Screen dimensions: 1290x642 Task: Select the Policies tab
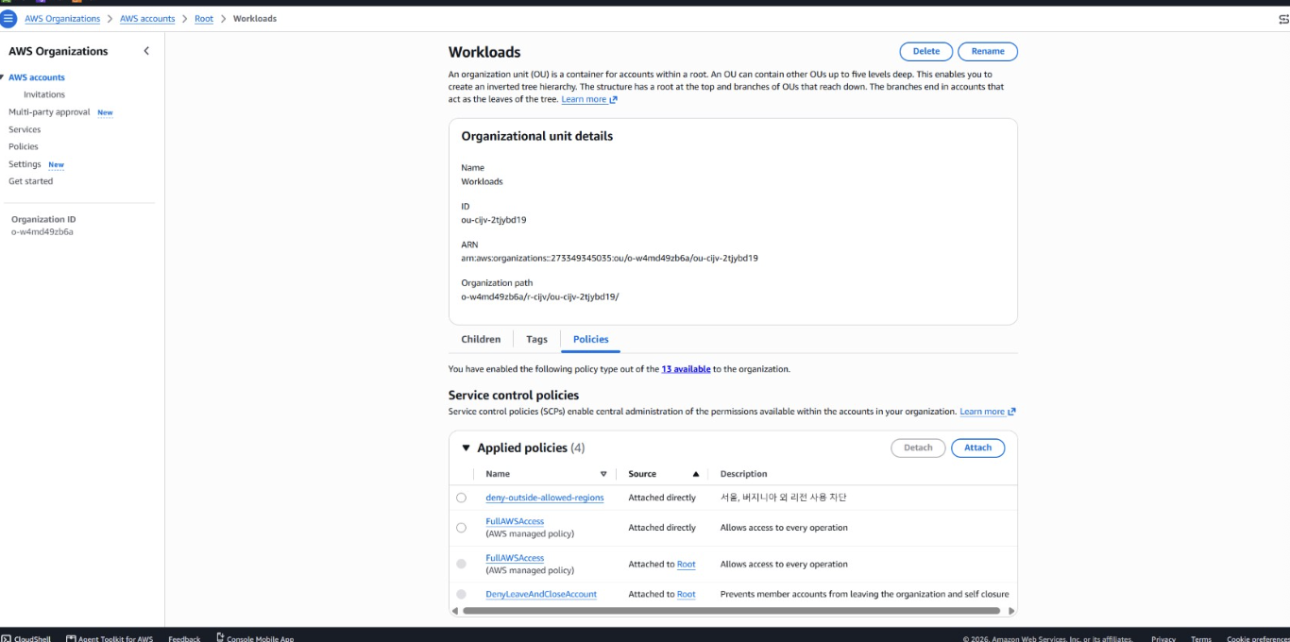pos(591,339)
